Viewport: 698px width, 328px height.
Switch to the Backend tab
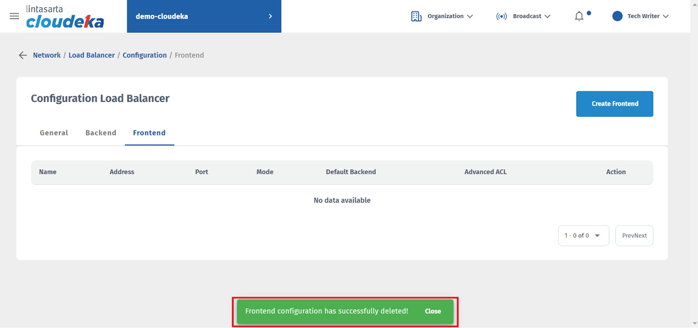pos(101,133)
